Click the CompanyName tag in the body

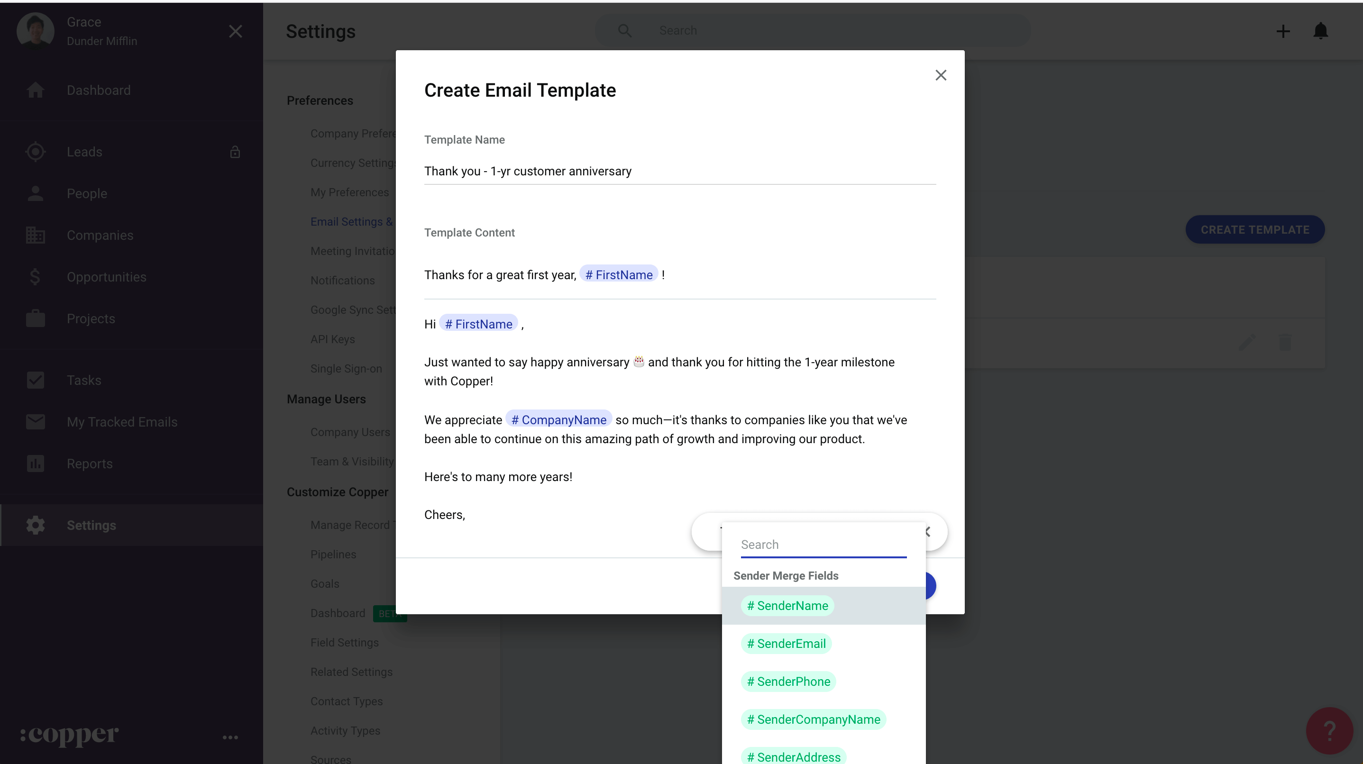coord(558,419)
